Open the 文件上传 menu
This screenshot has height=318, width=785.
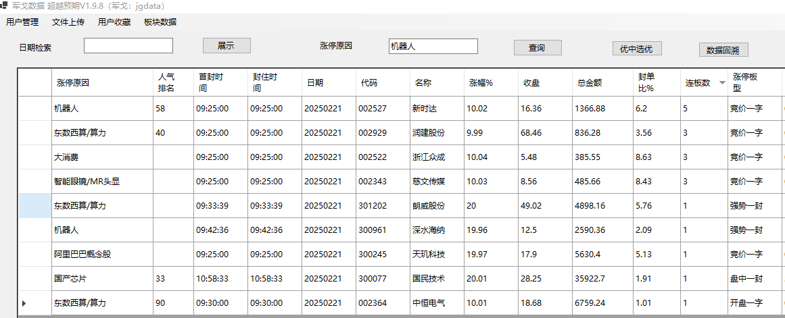(x=68, y=22)
